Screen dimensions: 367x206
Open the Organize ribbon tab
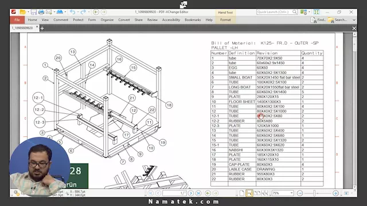pyautogui.click(x=107, y=20)
